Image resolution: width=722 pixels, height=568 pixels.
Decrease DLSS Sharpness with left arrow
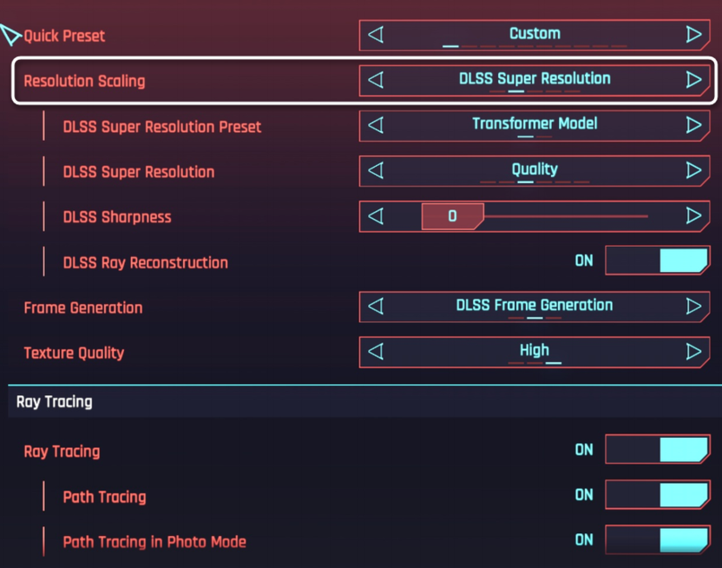click(376, 216)
